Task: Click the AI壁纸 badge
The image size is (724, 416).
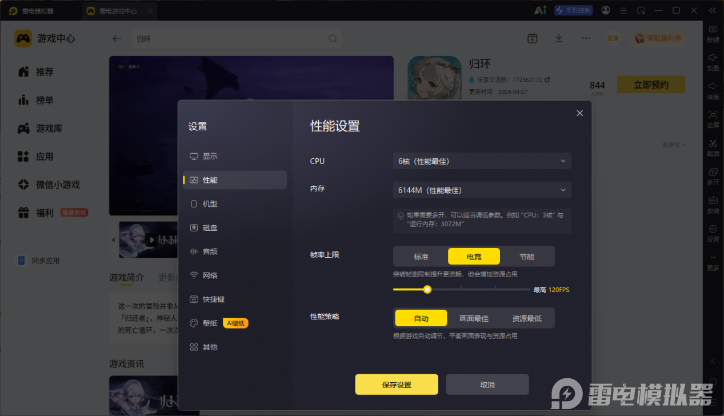Action: coord(235,323)
